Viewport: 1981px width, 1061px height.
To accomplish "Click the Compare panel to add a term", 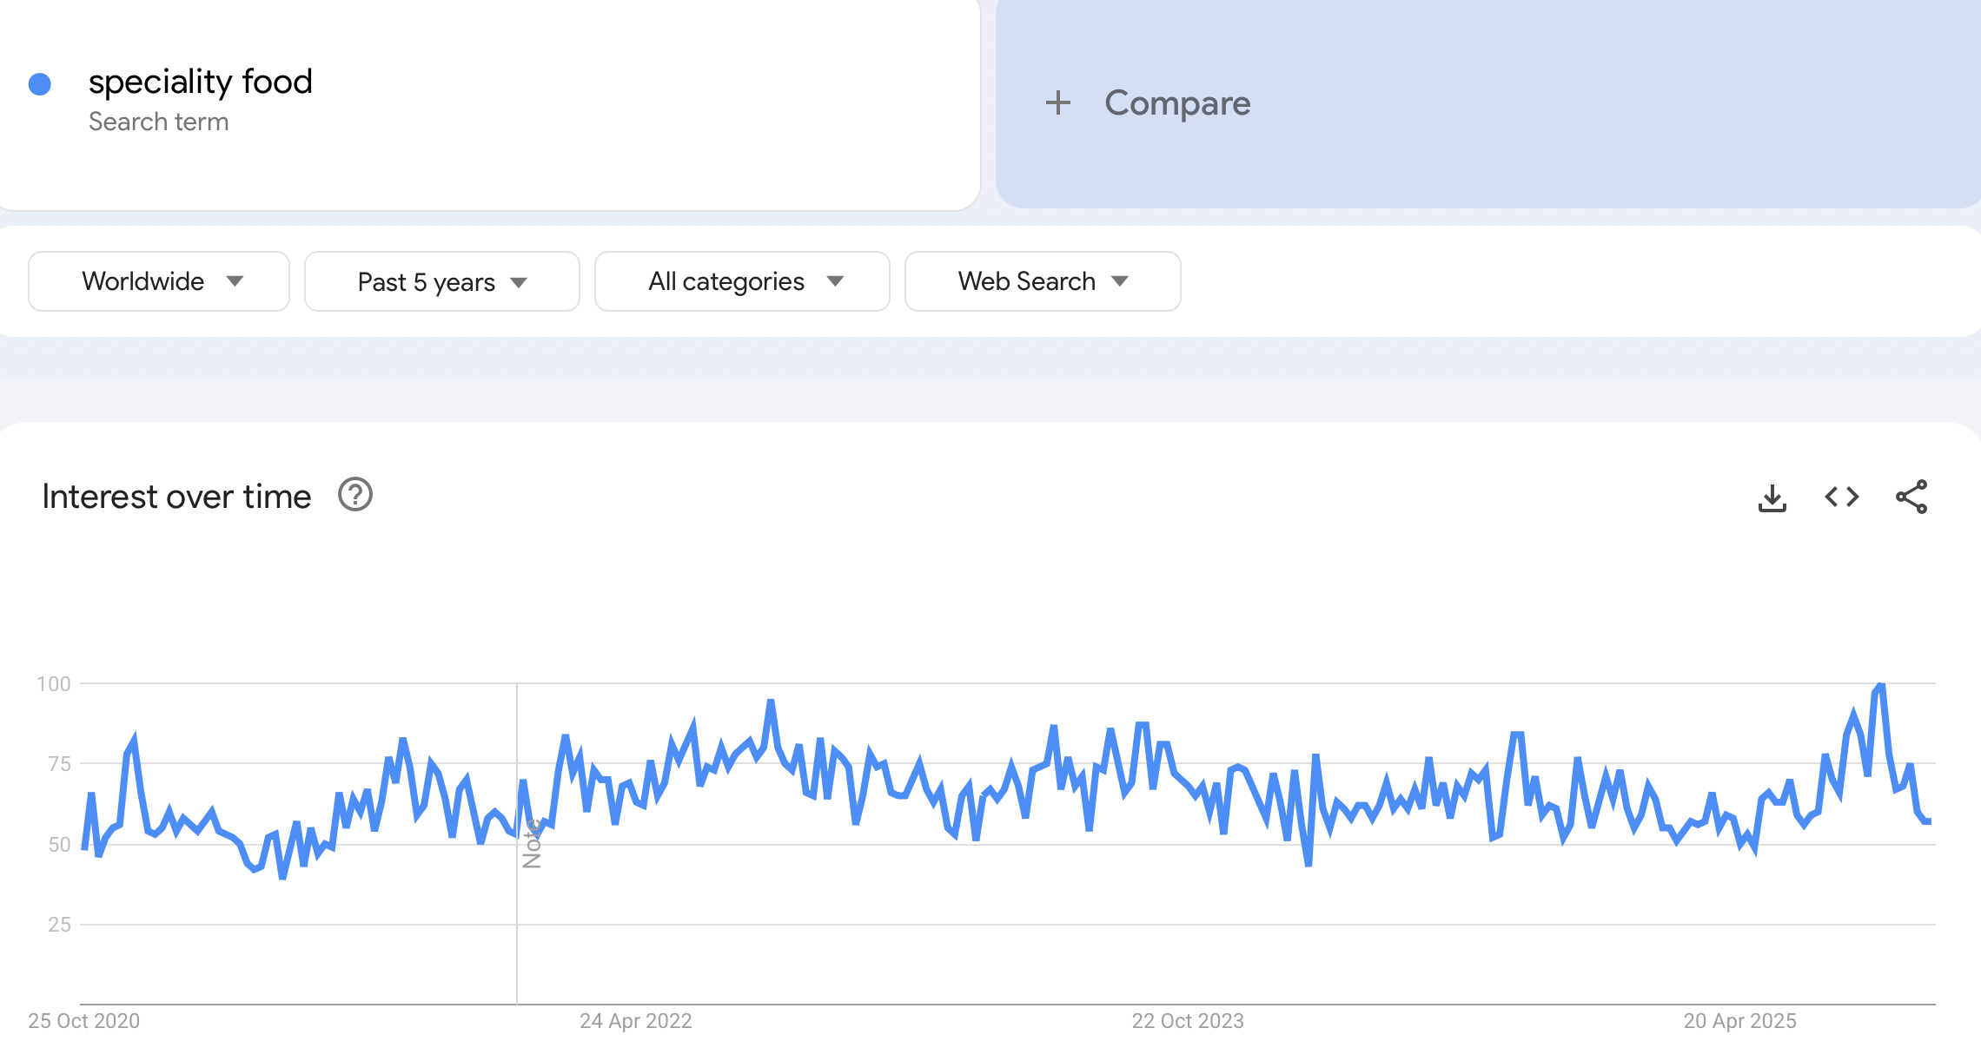I will 1177,102.
